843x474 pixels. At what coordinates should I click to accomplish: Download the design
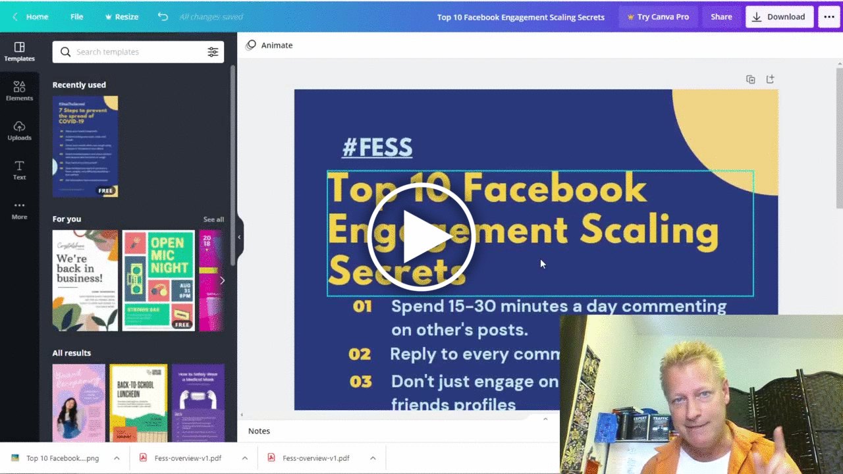click(779, 16)
